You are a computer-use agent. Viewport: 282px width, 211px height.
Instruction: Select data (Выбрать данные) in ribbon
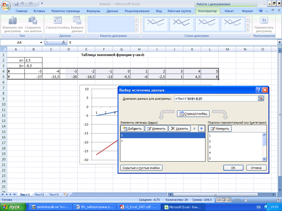[77, 24]
